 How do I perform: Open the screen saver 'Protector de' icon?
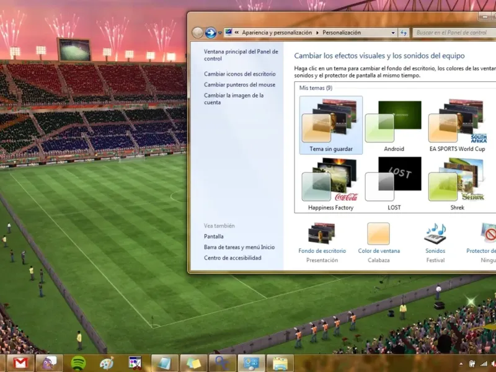pyautogui.click(x=489, y=233)
